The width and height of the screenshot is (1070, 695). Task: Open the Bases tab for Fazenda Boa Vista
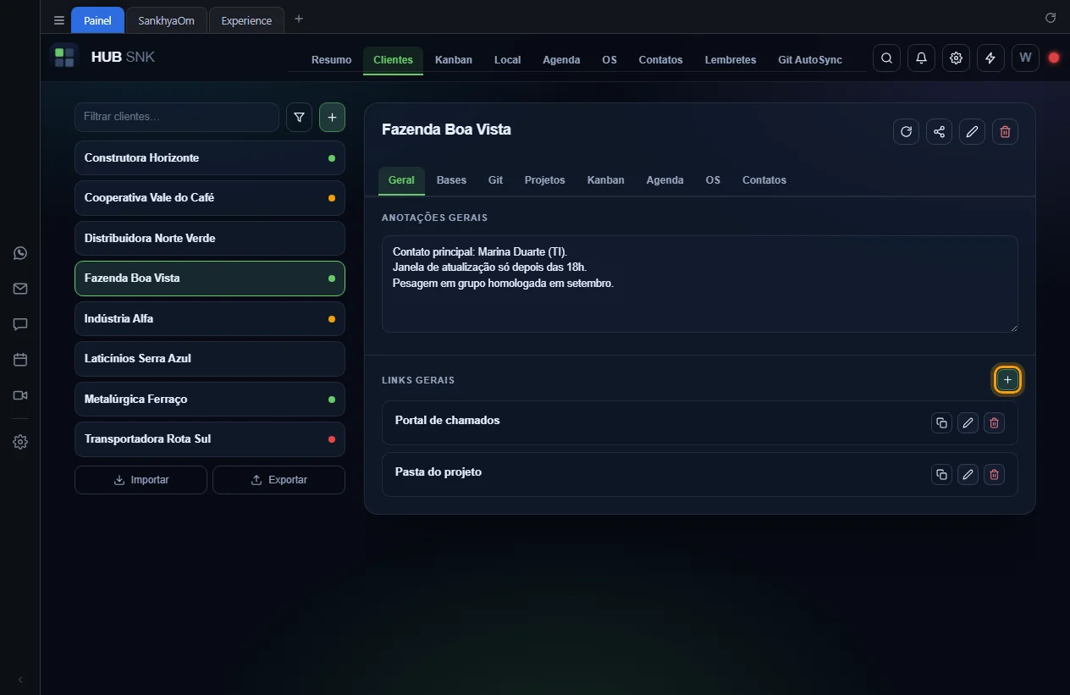point(451,180)
